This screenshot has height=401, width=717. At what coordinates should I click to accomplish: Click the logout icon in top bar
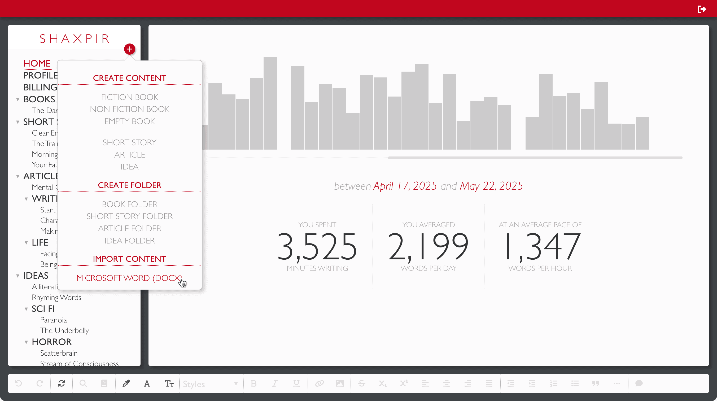(x=702, y=9)
